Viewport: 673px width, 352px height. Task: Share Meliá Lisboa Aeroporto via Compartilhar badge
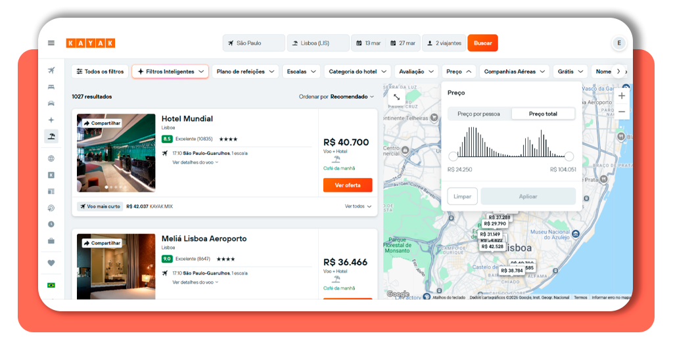coord(102,243)
